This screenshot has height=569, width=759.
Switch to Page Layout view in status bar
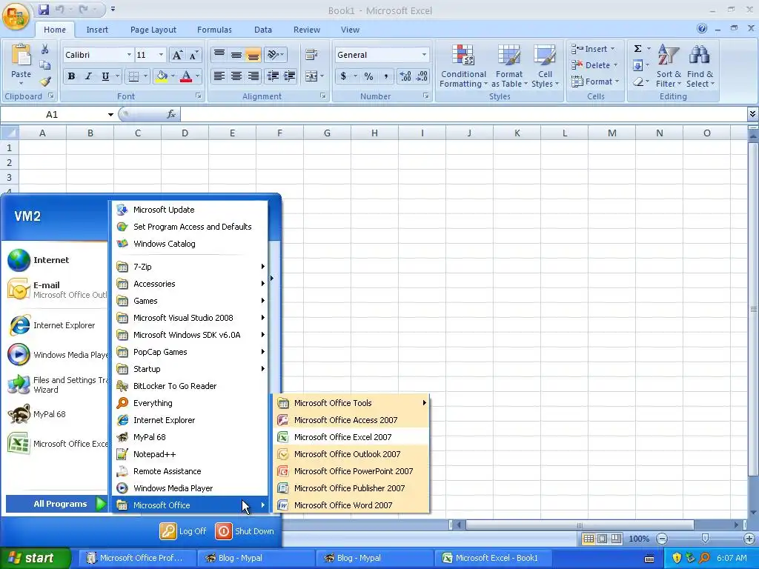pyautogui.click(x=602, y=539)
